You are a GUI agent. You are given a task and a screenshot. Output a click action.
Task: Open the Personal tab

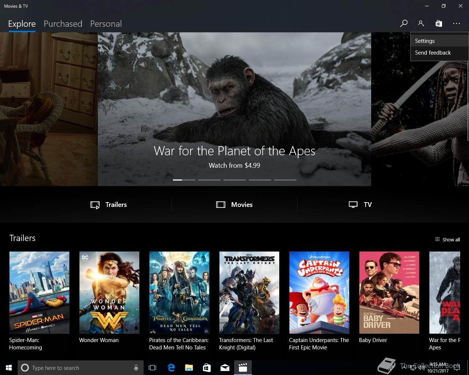click(x=106, y=24)
